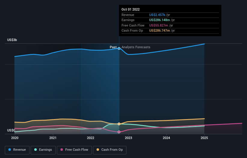Viewport: 247px width, 158px height.
Task: Select the 2023 x-axis label
Action: click(128, 138)
